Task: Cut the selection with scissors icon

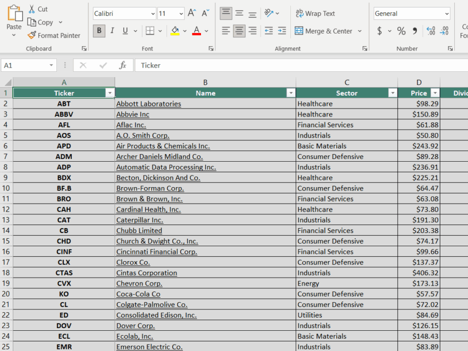Action: click(31, 9)
